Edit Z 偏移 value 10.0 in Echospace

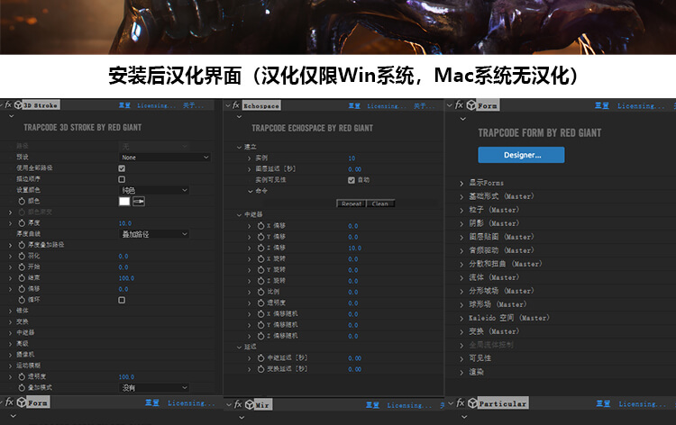point(354,248)
